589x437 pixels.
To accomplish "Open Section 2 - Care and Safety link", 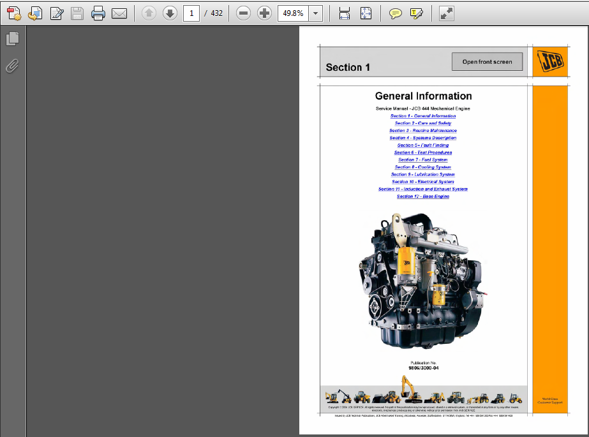I will tap(423, 123).
